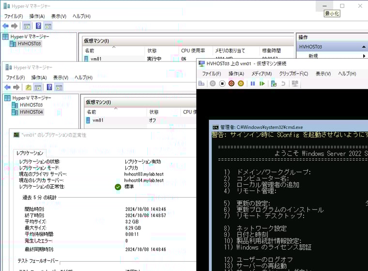The image size is (368, 271).
Task: Open クリップボード(C) menu in VM connection window
Action: point(293,74)
